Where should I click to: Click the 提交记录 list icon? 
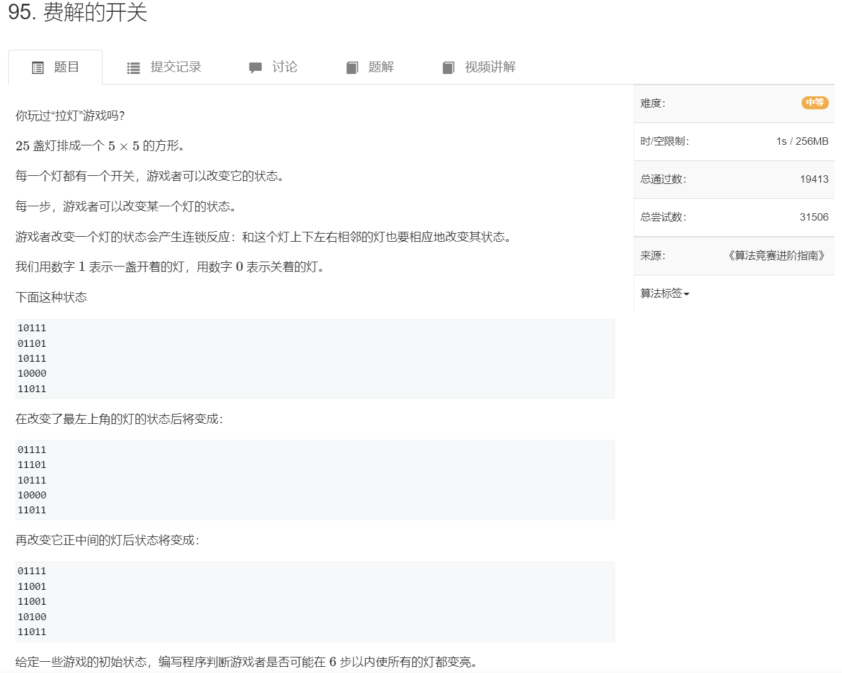coord(134,68)
